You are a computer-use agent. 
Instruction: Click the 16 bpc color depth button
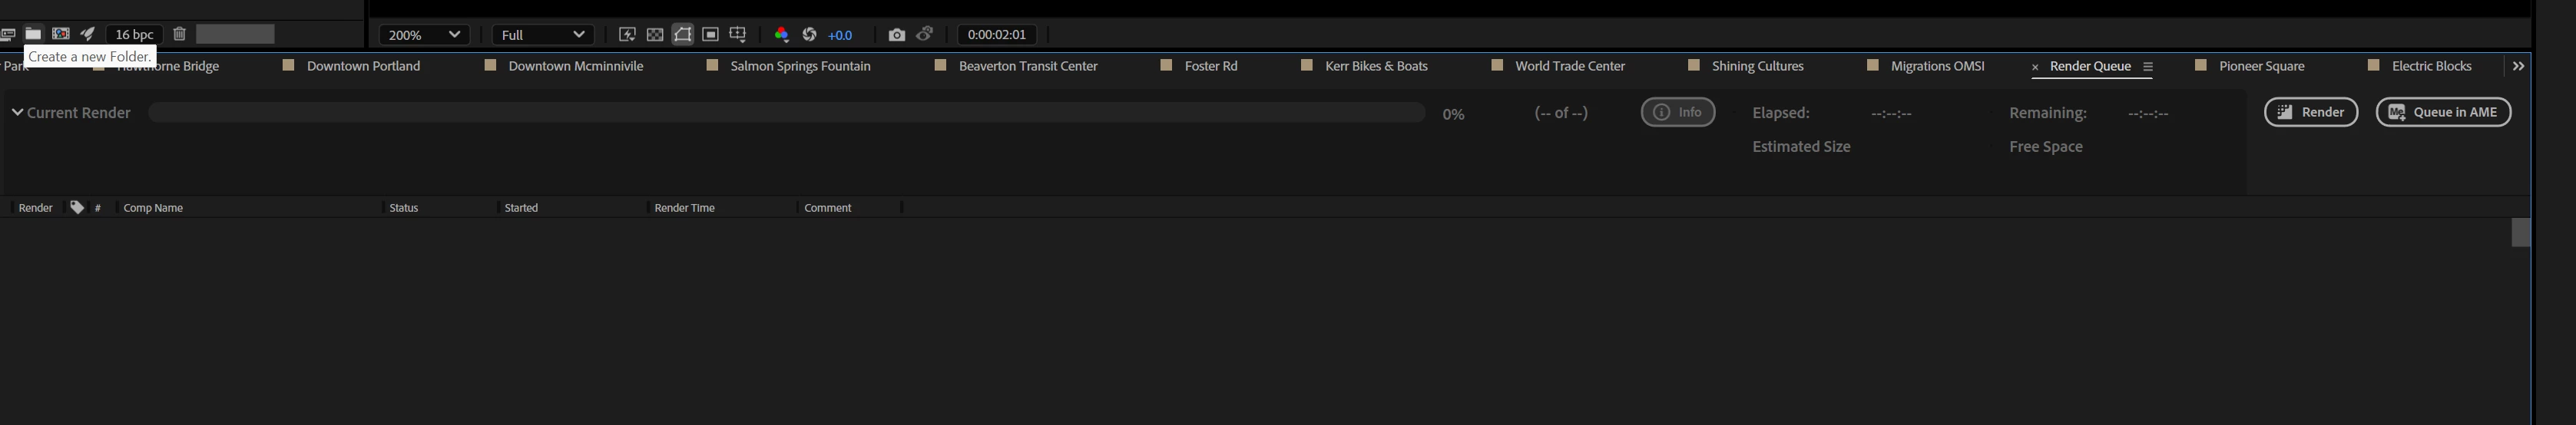point(134,34)
